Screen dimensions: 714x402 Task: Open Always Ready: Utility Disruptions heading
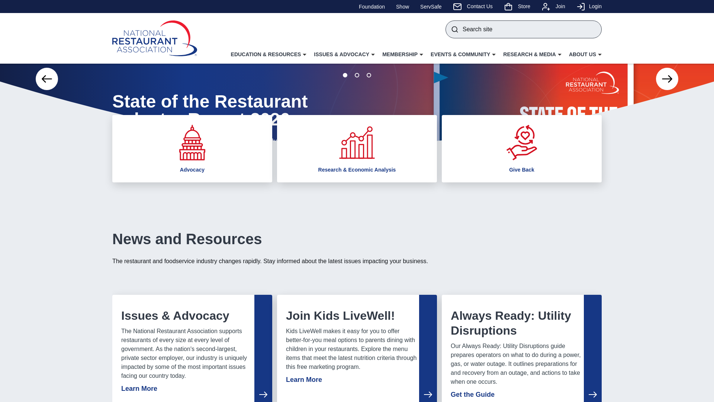[511, 323]
